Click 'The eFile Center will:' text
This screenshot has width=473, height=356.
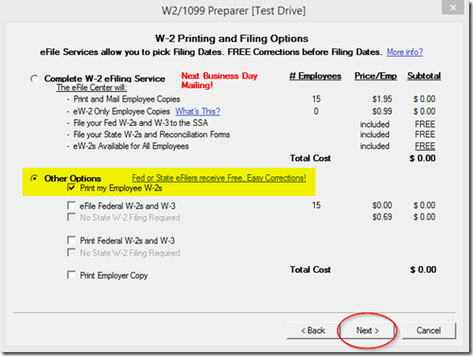(92, 88)
